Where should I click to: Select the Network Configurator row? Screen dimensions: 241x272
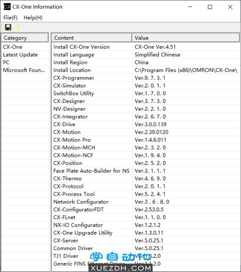coord(146,202)
